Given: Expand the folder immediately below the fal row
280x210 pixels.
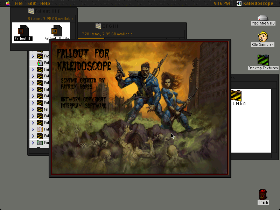Looking at the screenshot, I should [x=33, y=116].
